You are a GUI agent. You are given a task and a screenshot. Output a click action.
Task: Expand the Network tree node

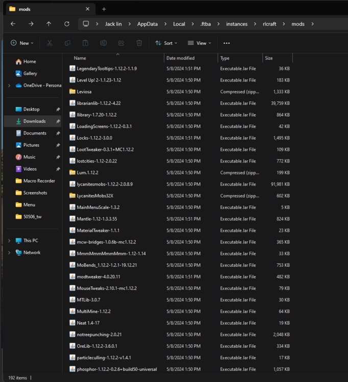coord(9,253)
